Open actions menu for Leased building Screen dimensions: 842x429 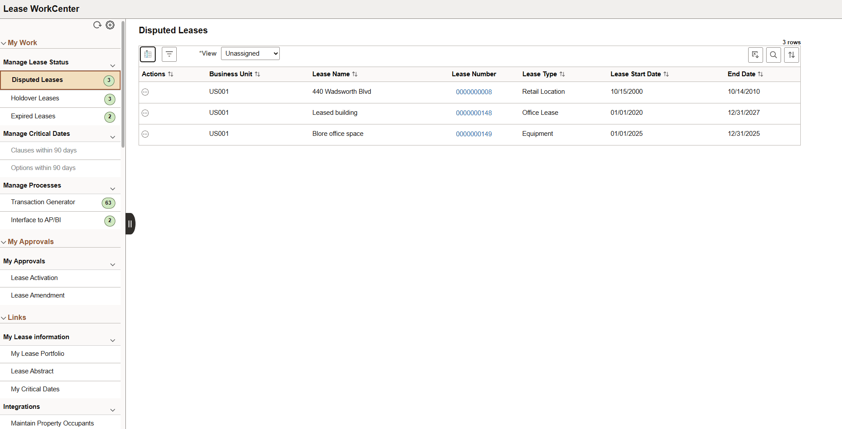click(146, 113)
